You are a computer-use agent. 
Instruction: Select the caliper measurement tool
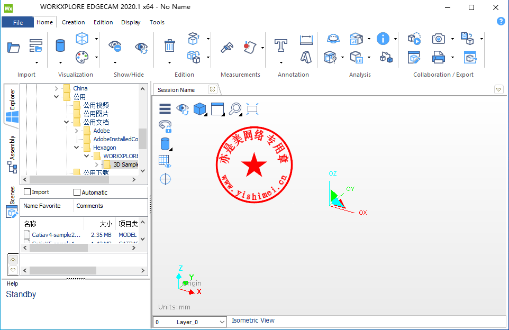227,48
